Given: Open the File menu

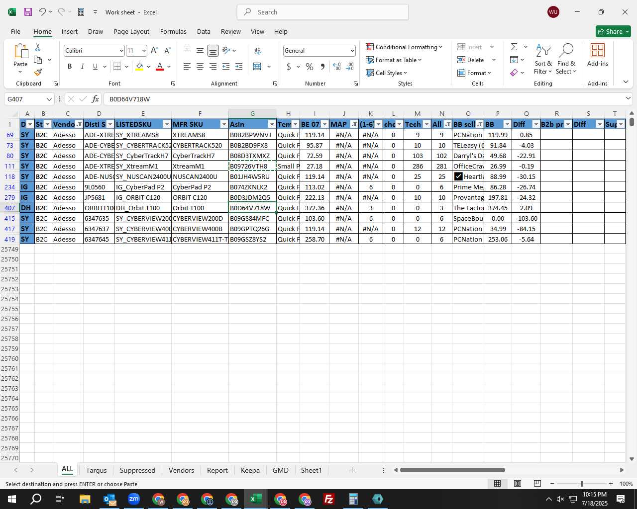Looking at the screenshot, I should (x=15, y=31).
